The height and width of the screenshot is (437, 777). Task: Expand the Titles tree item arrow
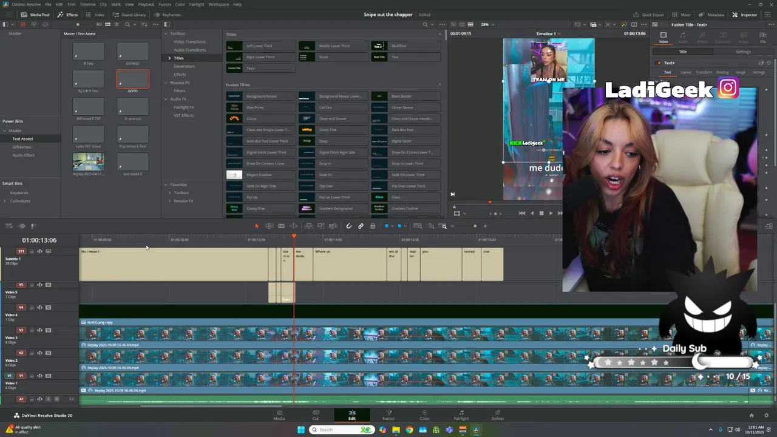[x=169, y=58]
